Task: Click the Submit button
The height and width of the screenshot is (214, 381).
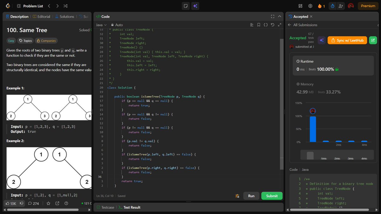Action: point(272,196)
